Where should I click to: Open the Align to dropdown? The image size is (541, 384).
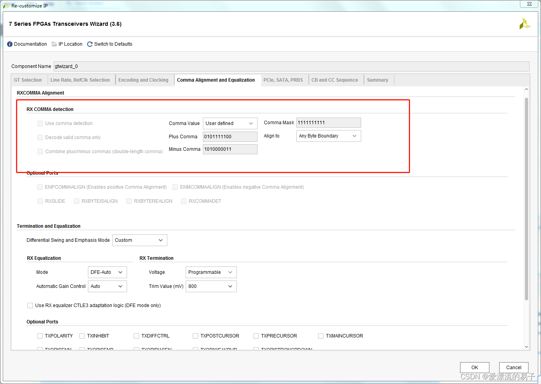(x=329, y=136)
